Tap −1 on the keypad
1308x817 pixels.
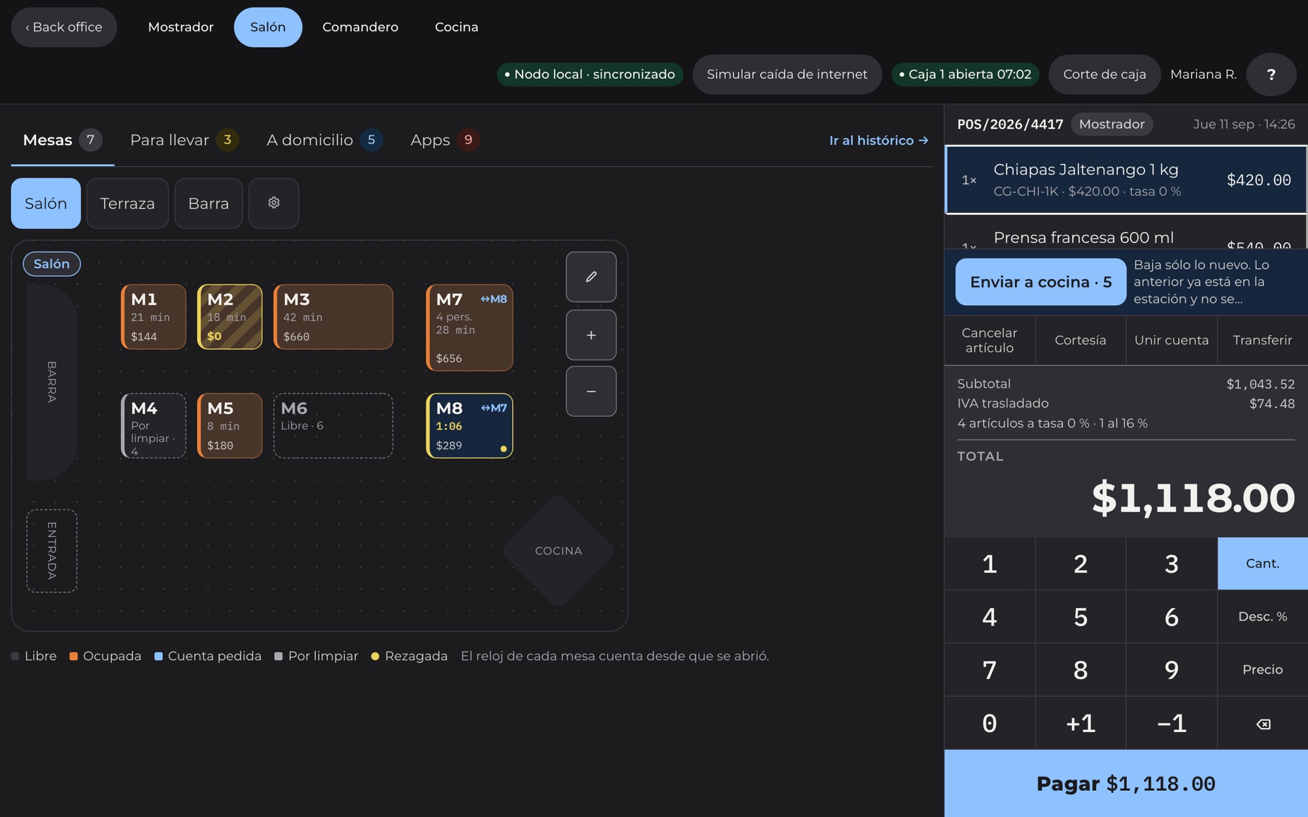tap(1171, 723)
